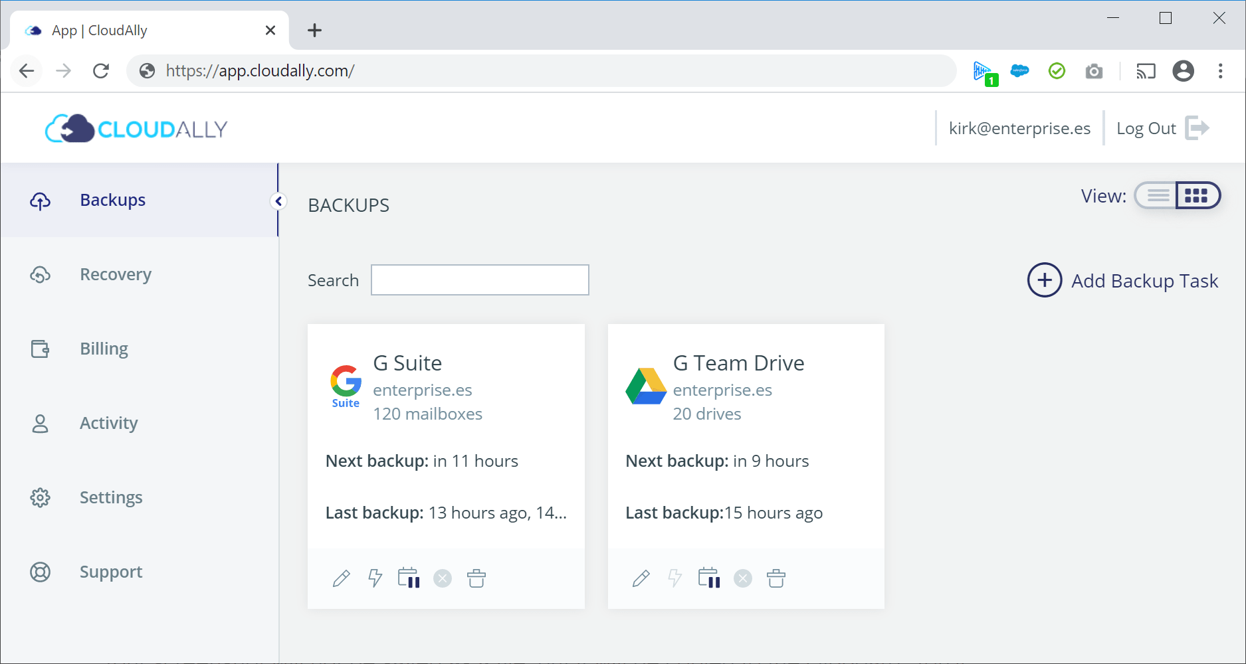1246x664 pixels.
Task: Focus the Search input field
Action: pyautogui.click(x=480, y=280)
